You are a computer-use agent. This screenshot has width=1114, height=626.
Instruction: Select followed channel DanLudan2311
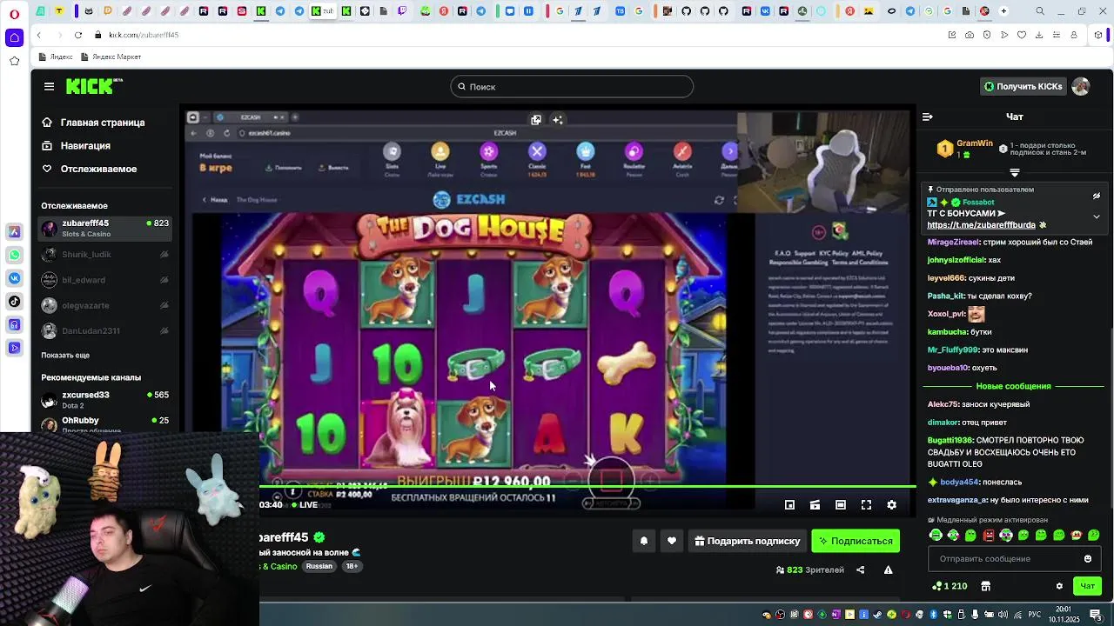coord(104,330)
